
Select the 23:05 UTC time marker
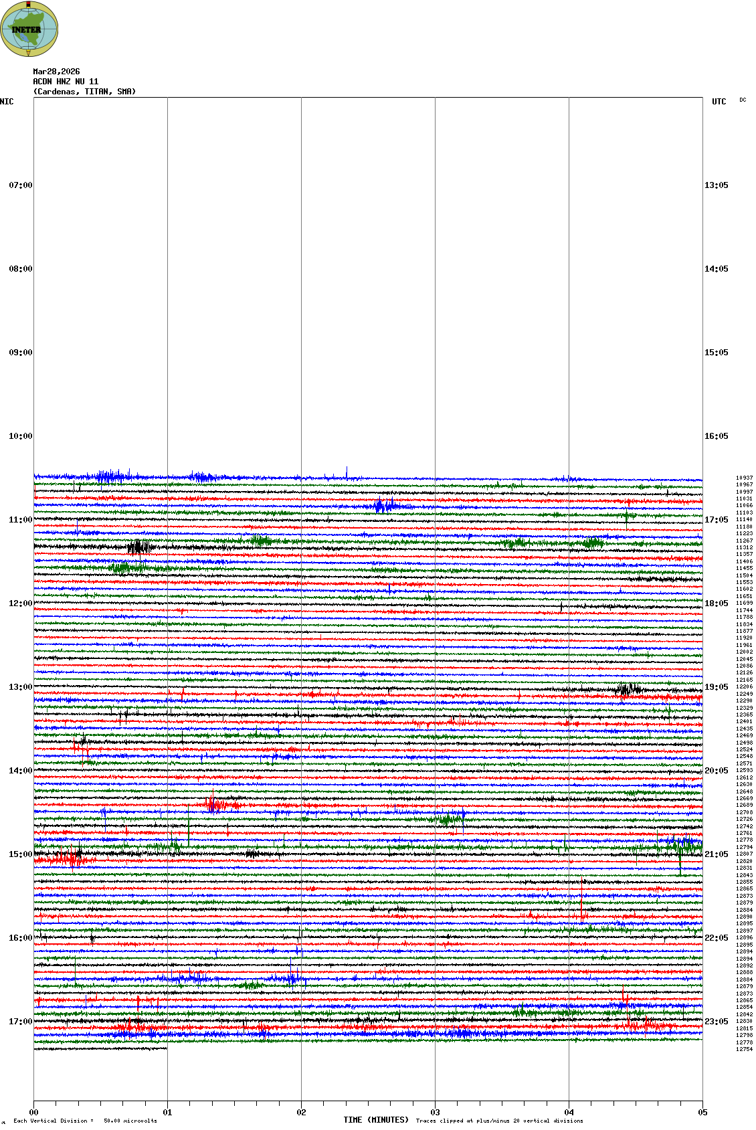(716, 1022)
